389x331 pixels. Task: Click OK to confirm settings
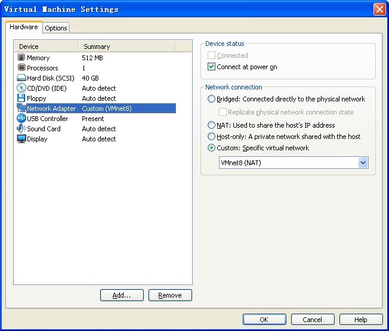[x=264, y=320]
